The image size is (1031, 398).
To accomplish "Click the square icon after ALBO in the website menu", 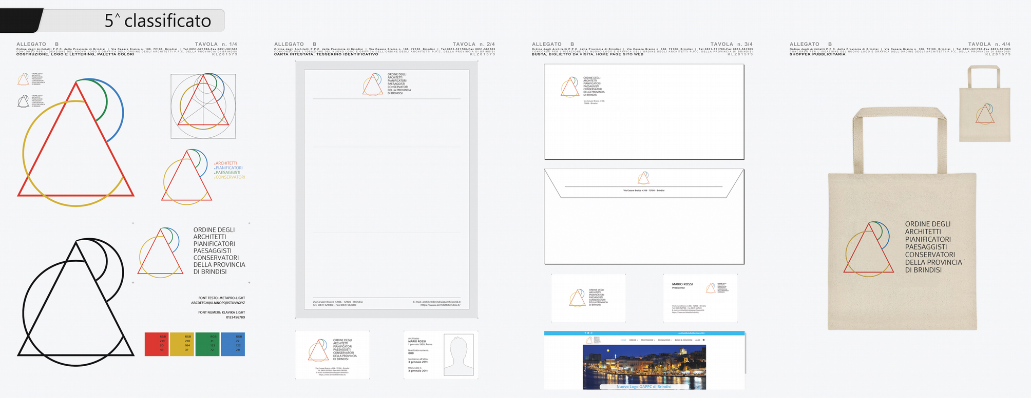I will (x=704, y=340).
